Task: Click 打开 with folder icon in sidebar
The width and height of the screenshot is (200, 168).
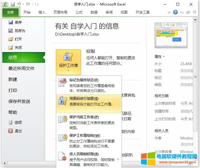Action: point(15,39)
